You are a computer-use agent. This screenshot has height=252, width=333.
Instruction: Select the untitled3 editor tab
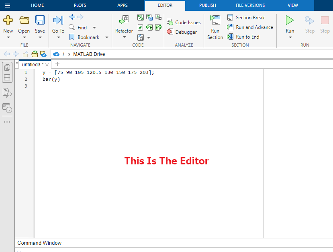(31, 64)
